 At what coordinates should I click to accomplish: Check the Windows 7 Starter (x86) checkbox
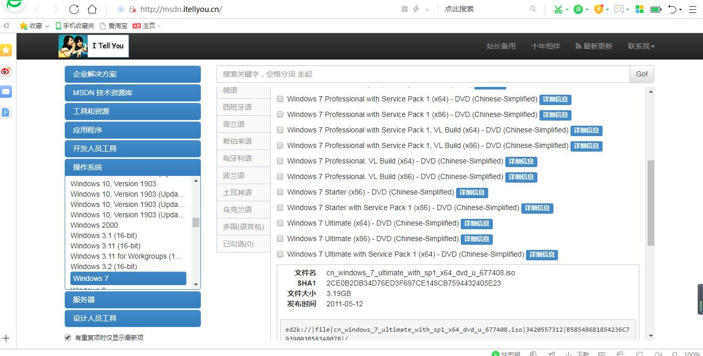(x=280, y=192)
